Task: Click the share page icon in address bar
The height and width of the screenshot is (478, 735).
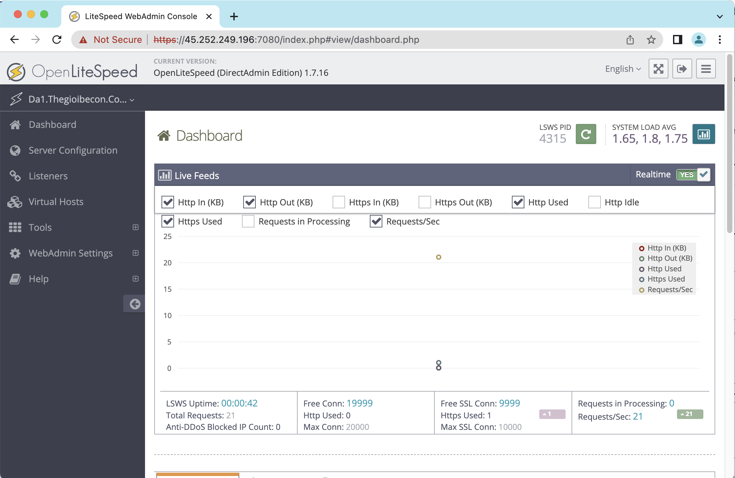Action: click(x=630, y=40)
